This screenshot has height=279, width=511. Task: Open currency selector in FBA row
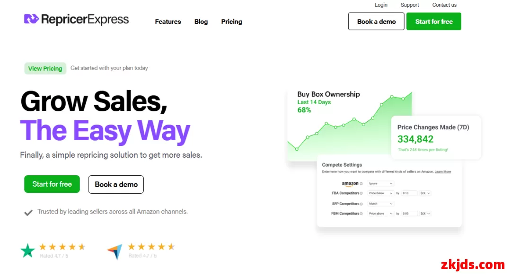point(425,193)
